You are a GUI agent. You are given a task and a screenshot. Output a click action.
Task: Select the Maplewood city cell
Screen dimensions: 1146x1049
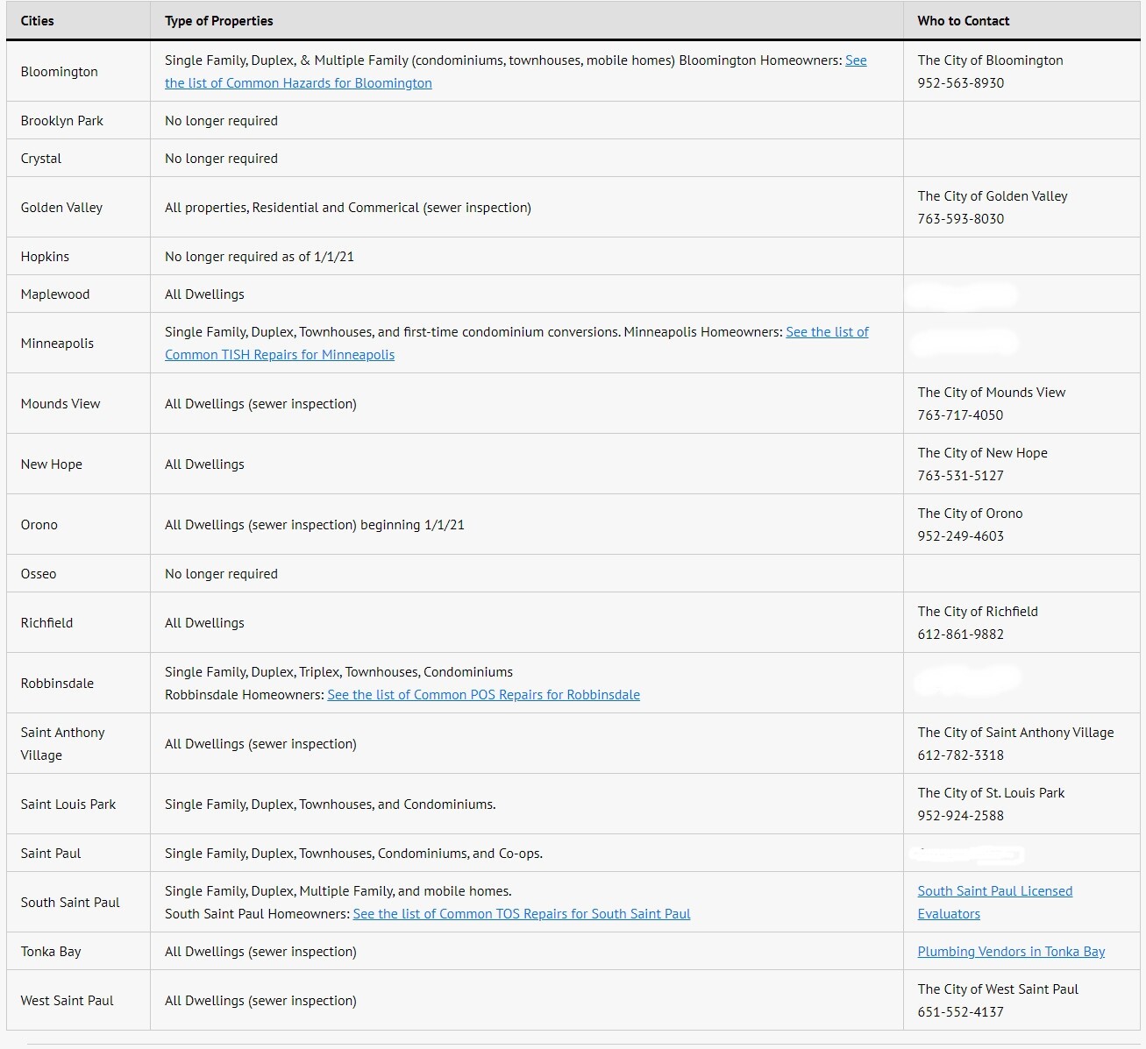click(x=78, y=294)
